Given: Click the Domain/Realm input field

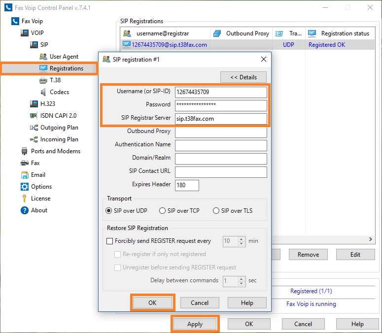Looking at the screenshot, I should coord(221,159).
